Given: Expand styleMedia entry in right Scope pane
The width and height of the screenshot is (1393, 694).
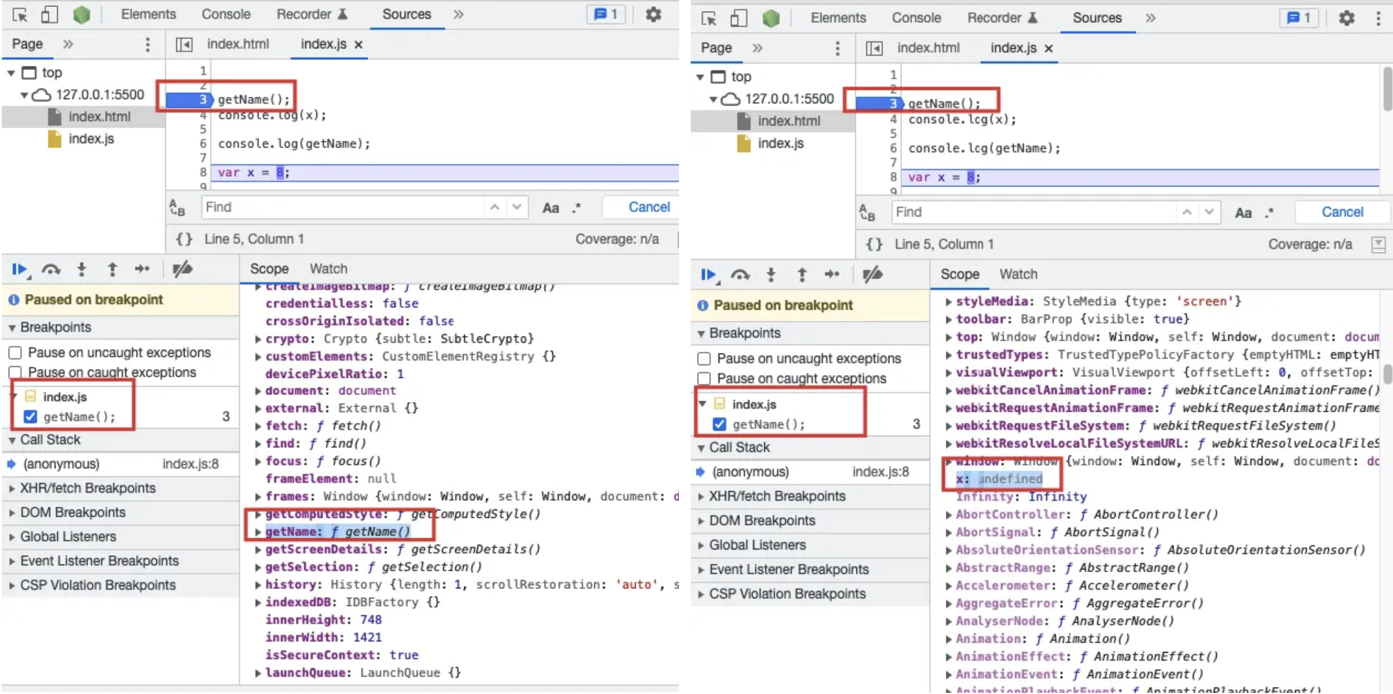Looking at the screenshot, I should (x=948, y=302).
